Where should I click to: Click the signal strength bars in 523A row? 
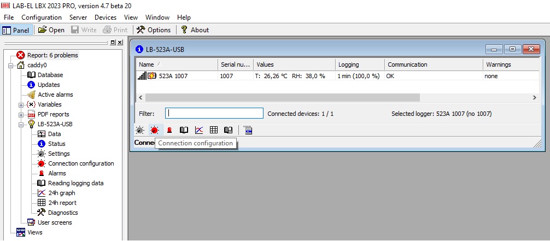142,76
